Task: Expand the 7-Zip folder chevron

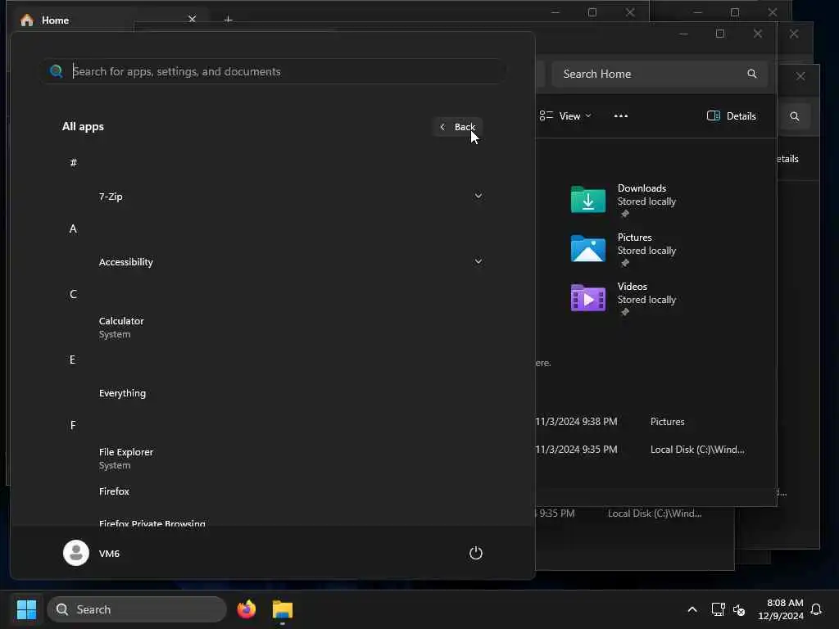Action: pos(478,196)
